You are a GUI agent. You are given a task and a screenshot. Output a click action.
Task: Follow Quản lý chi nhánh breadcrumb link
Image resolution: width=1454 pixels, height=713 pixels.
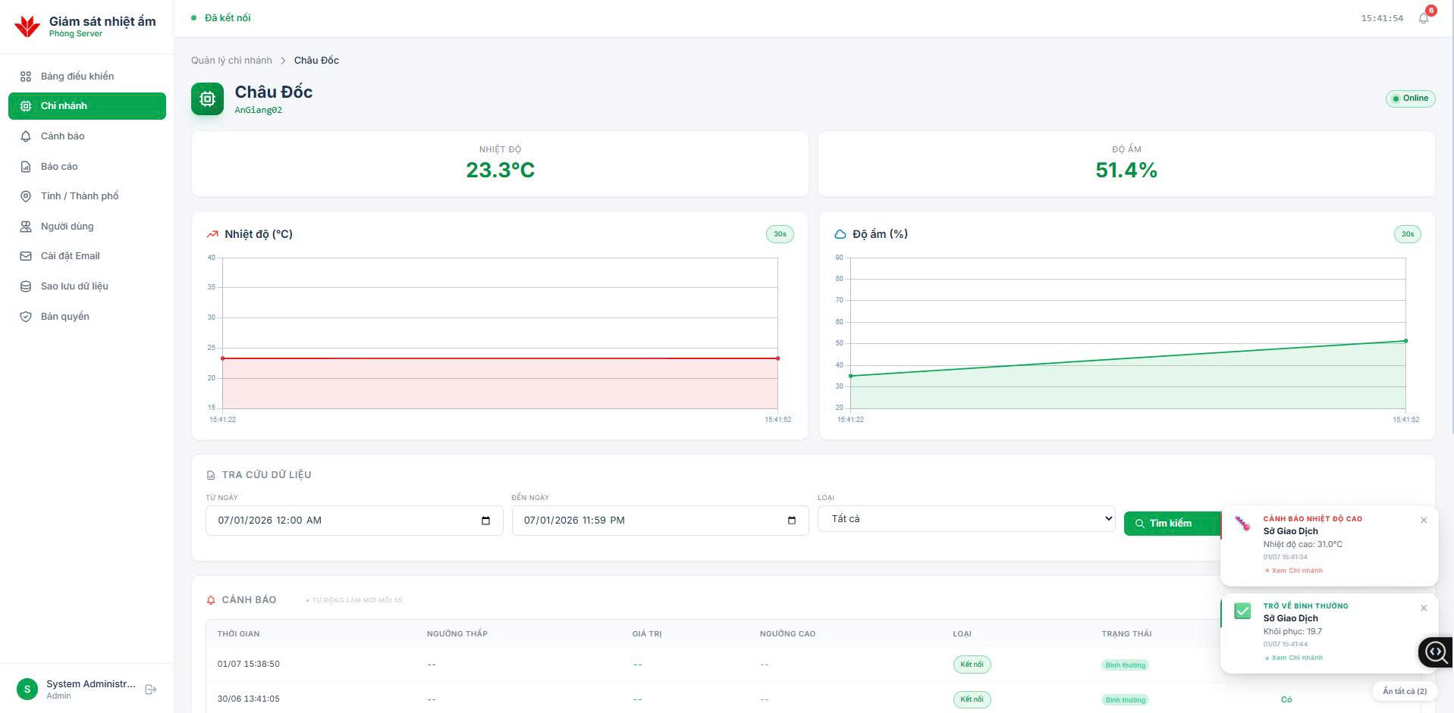coord(231,61)
